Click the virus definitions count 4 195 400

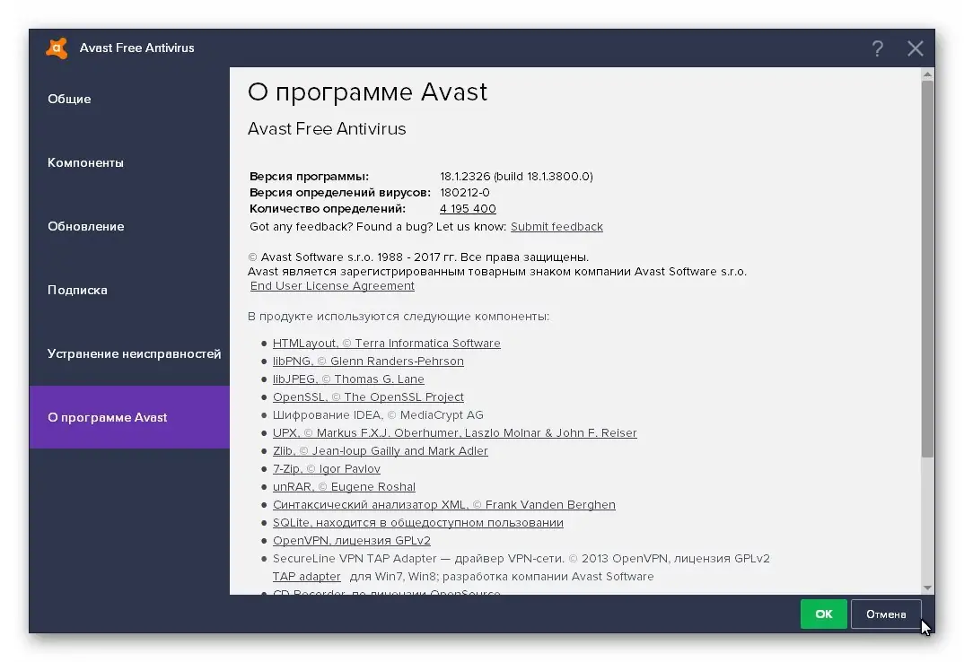[466, 208]
